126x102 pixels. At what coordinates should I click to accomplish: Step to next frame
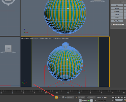[x=122, y=97]
